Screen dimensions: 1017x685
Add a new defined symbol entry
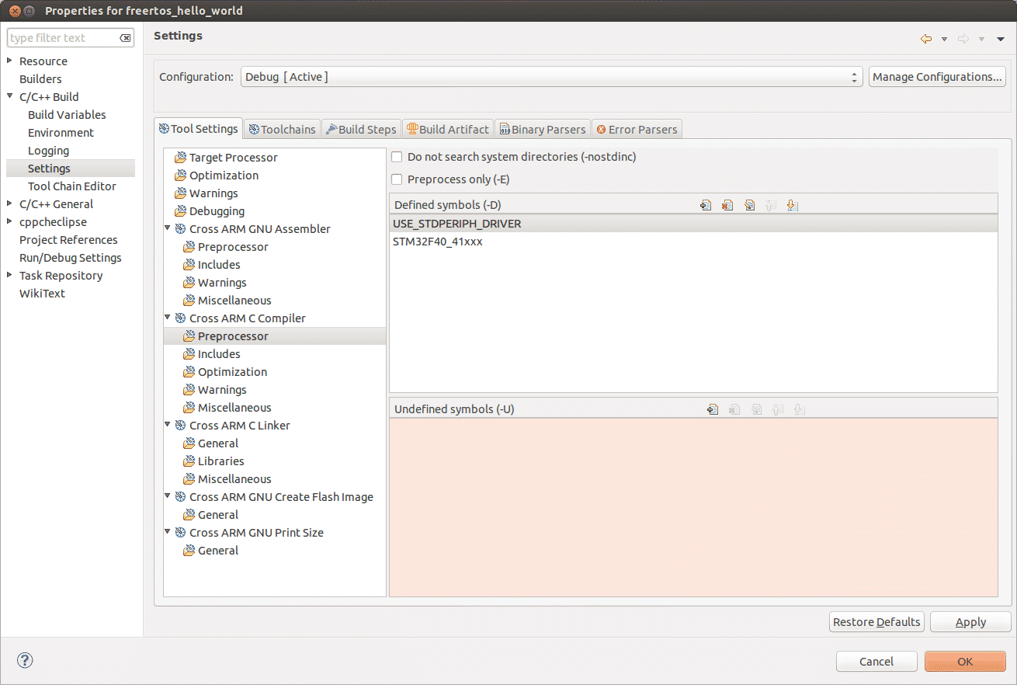tap(706, 205)
